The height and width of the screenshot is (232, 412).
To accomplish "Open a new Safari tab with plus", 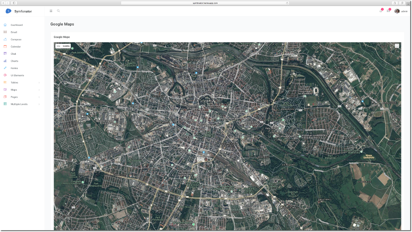I will [x=408, y=3].
